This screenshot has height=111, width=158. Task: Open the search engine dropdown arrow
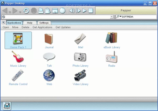[x=121, y=17]
